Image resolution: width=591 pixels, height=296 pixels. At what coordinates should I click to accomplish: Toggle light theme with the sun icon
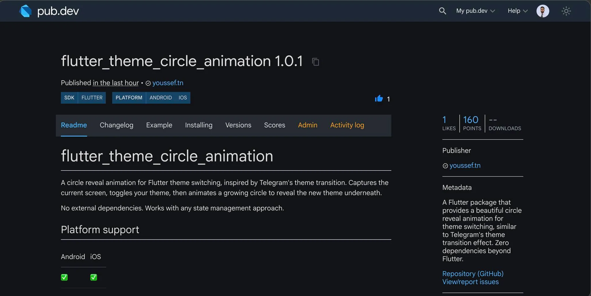pos(566,11)
